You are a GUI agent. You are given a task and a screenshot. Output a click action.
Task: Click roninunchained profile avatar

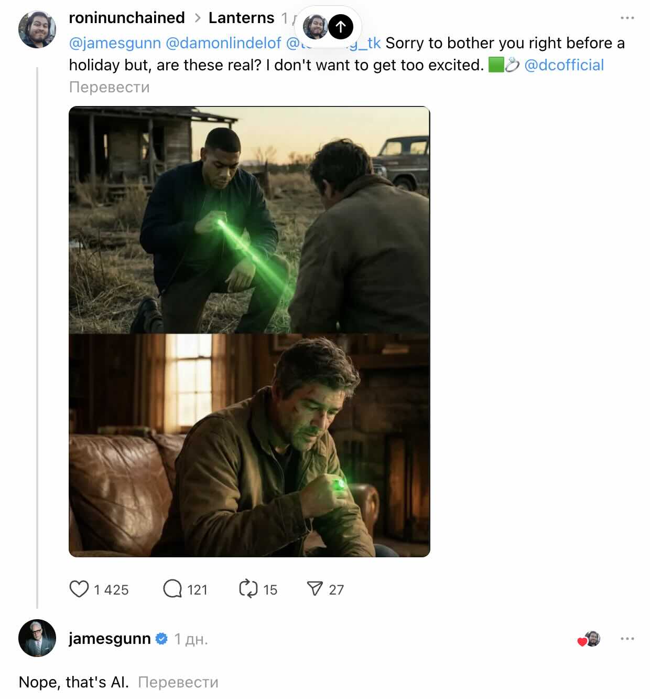pos(37,29)
